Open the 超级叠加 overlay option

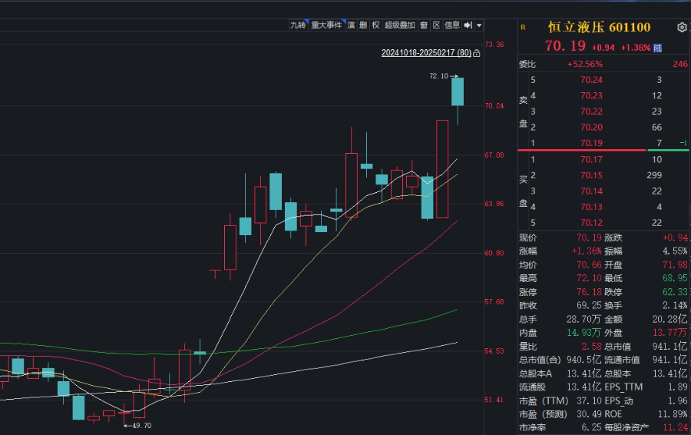[399, 25]
